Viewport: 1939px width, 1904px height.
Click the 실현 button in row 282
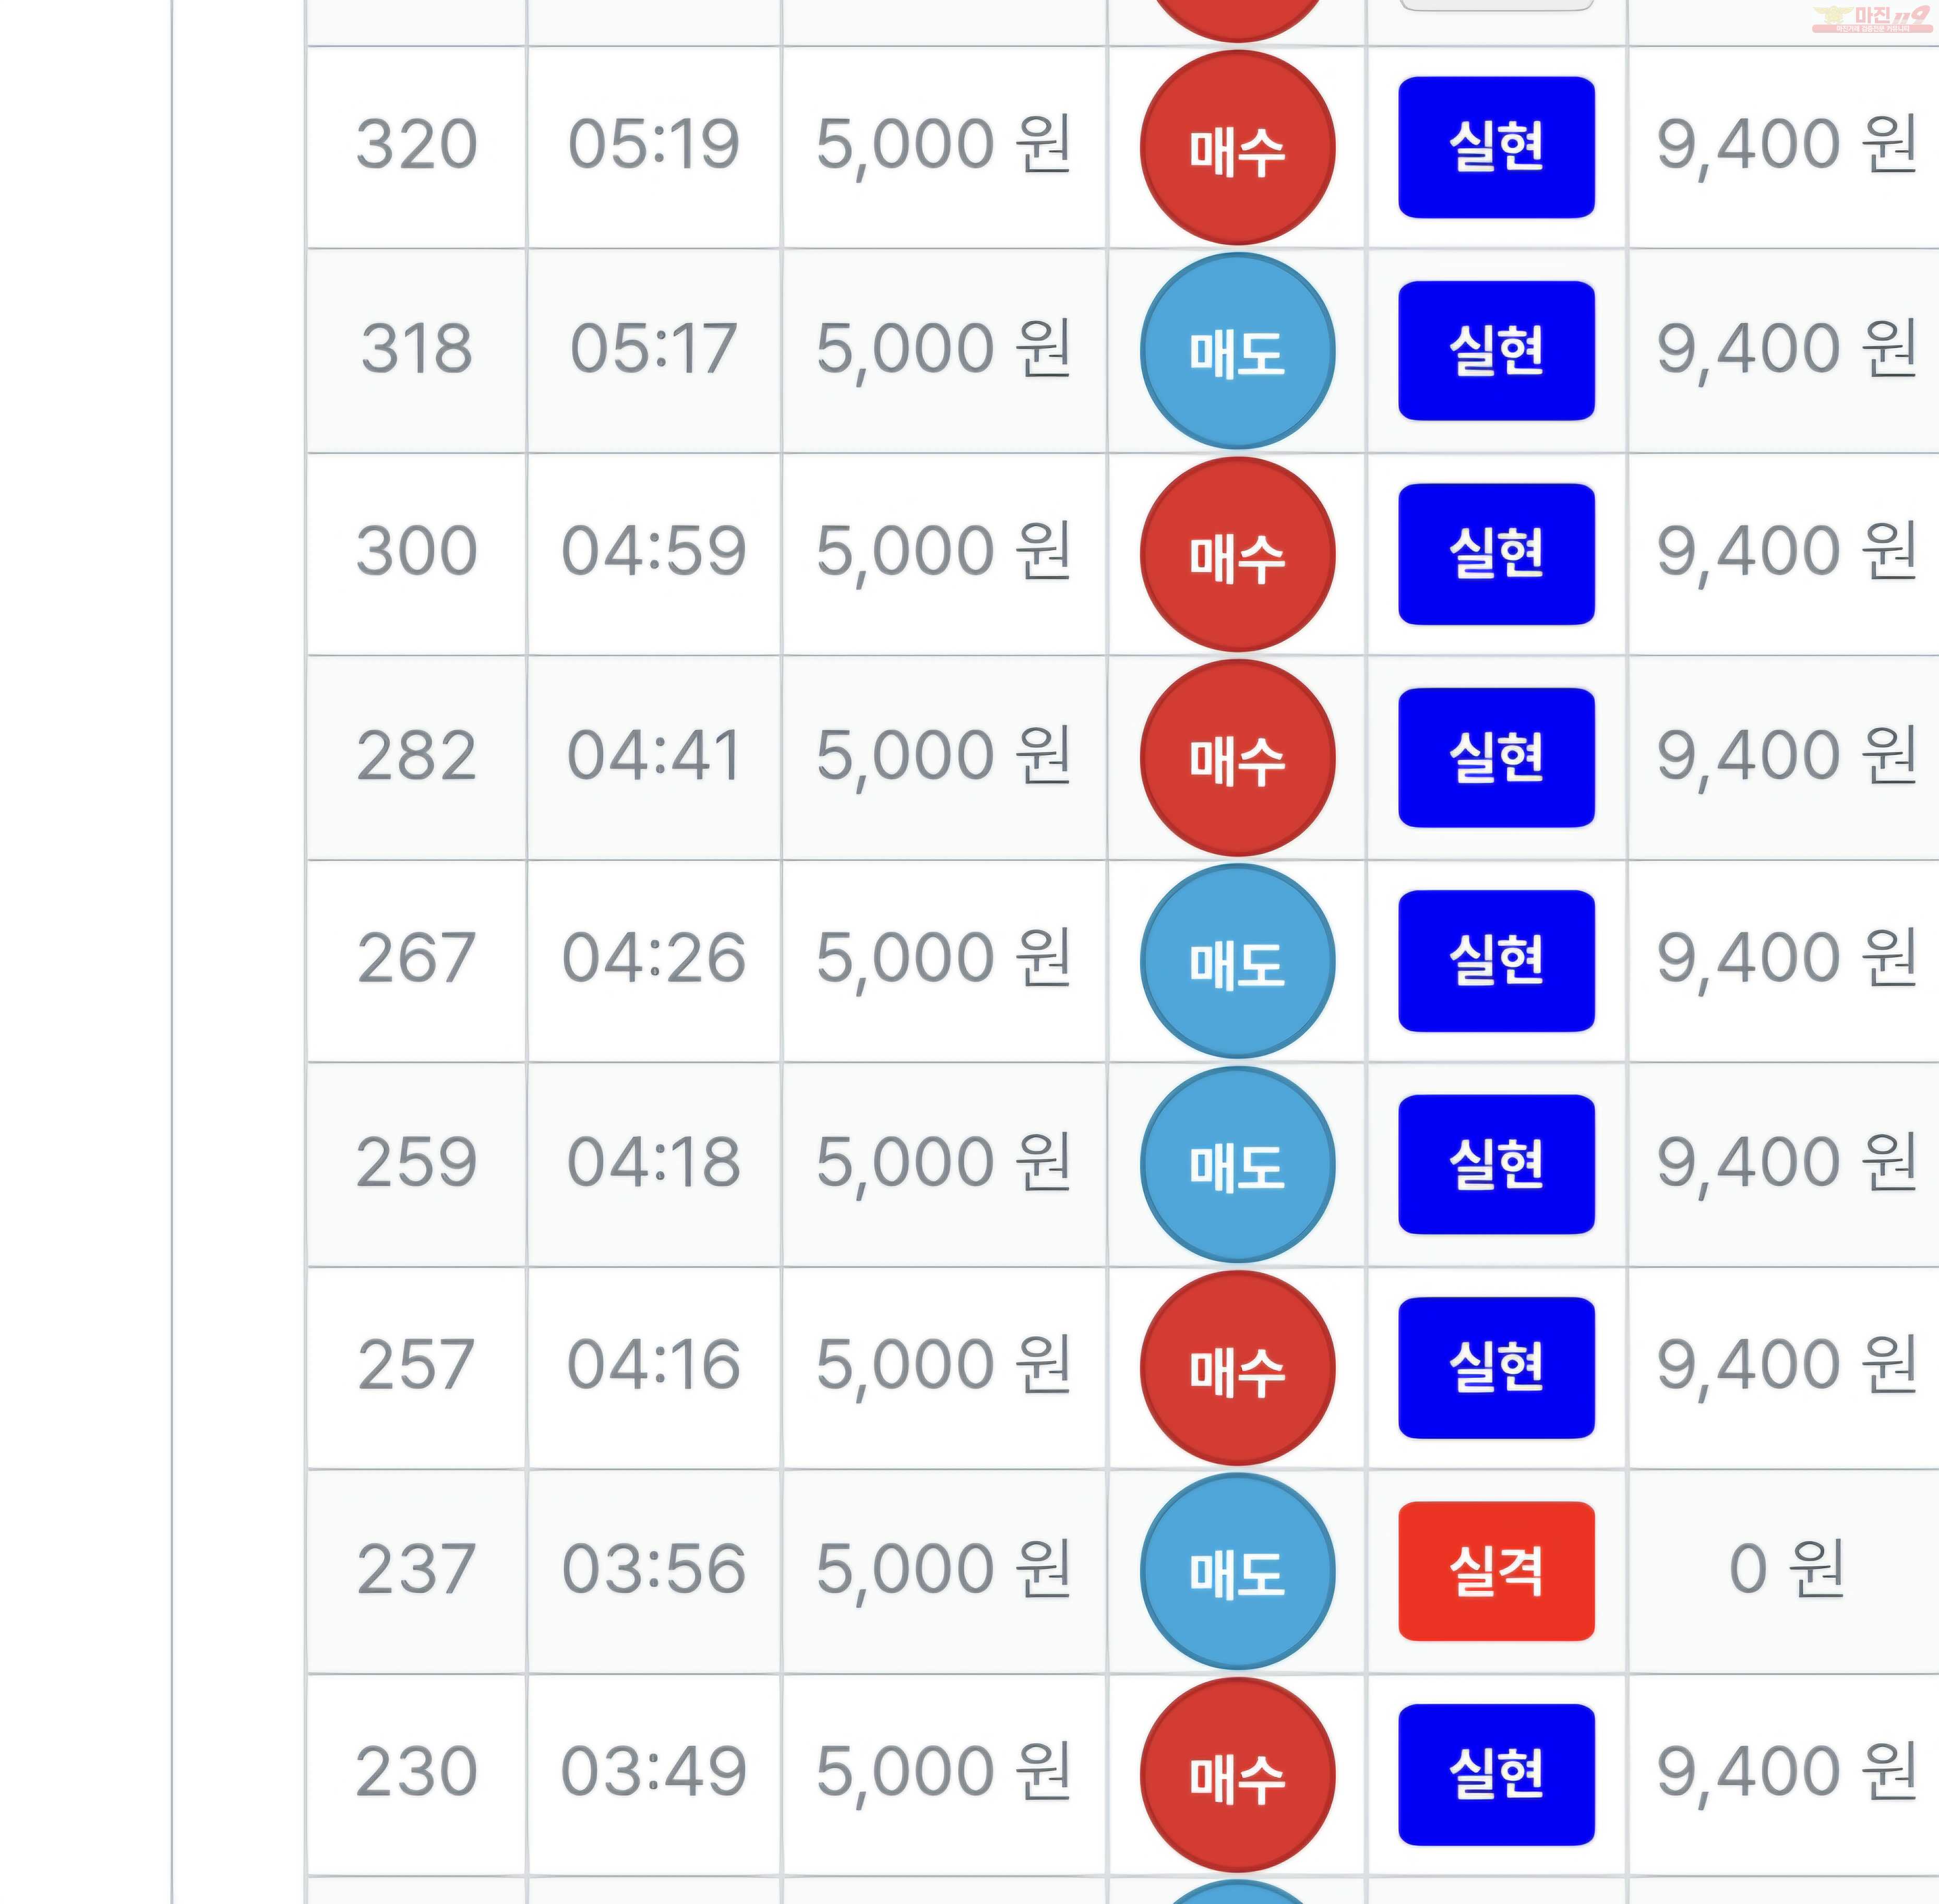(x=1496, y=757)
